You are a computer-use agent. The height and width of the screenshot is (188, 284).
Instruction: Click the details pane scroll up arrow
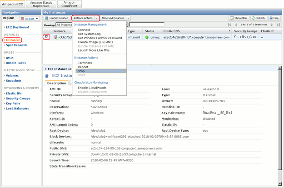[x=280, y=68]
